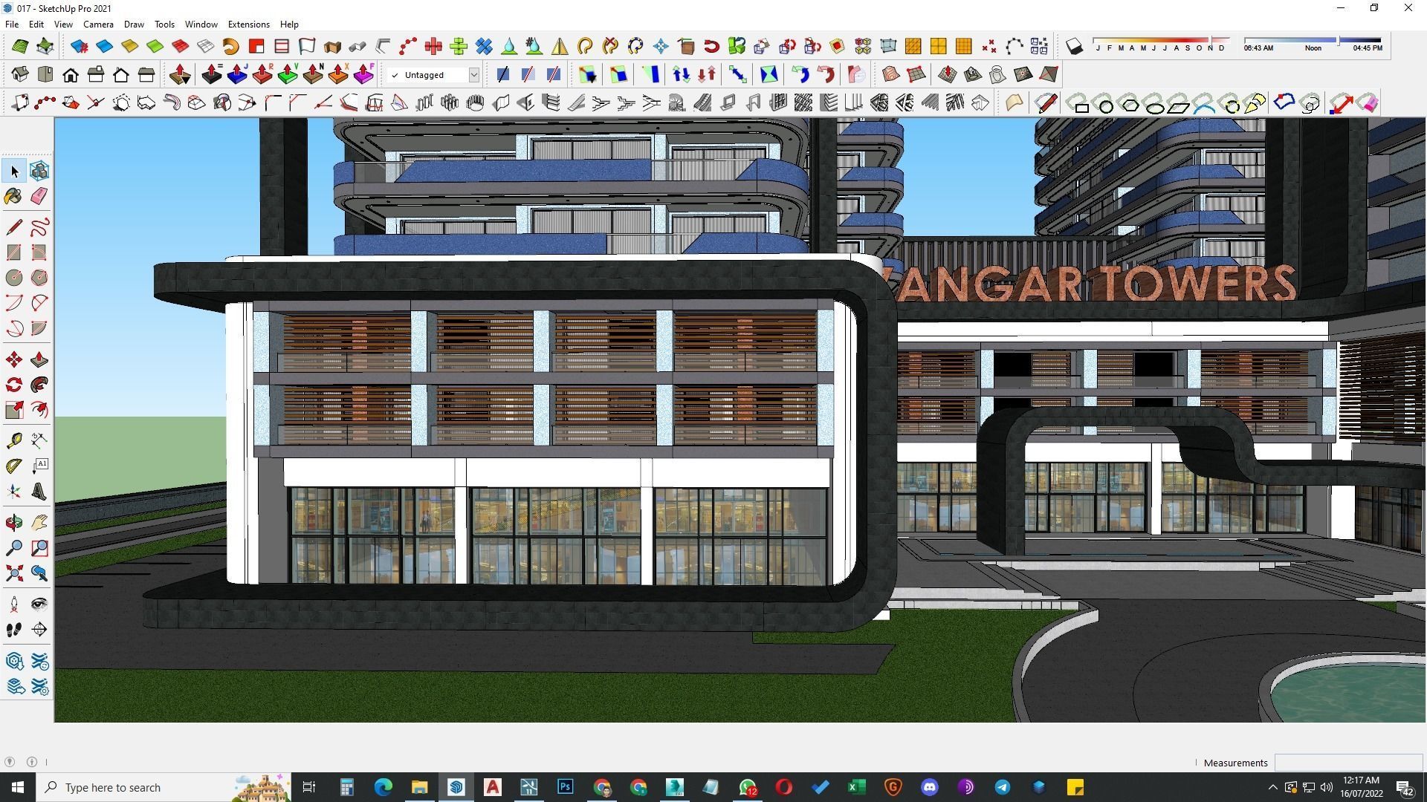Choose the Freehand drawing tool
Screen dimensions: 1427x802
[x=39, y=227]
